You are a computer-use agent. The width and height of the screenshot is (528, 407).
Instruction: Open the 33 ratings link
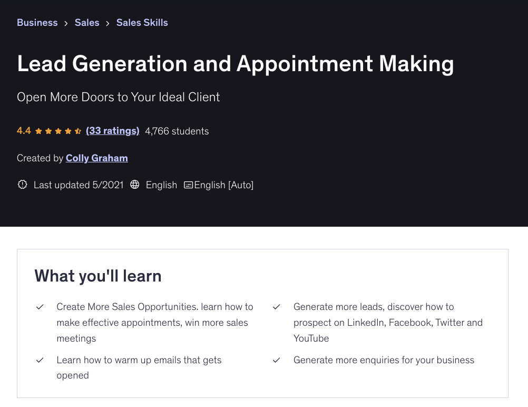coord(112,131)
